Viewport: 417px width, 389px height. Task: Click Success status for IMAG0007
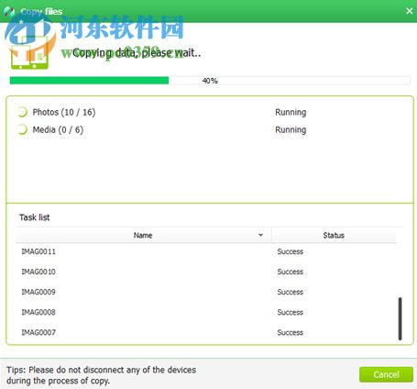(291, 332)
